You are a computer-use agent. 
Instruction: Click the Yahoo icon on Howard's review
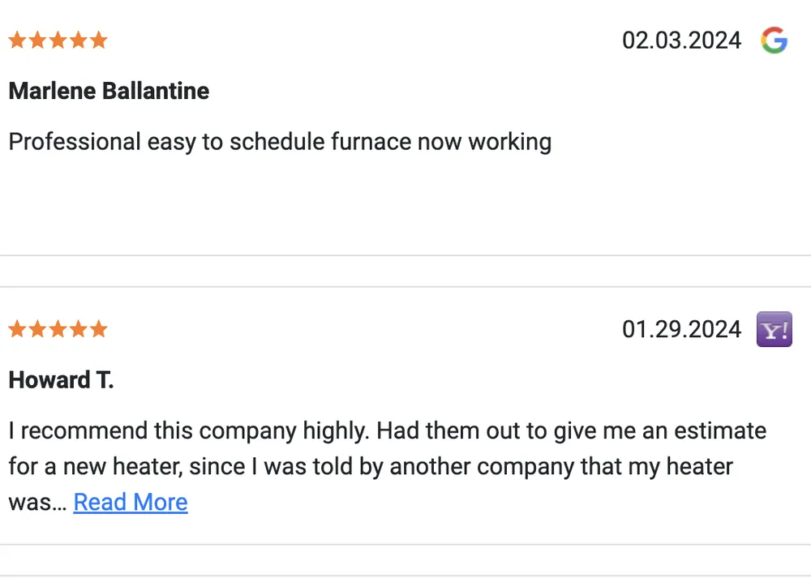(x=775, y=330)
